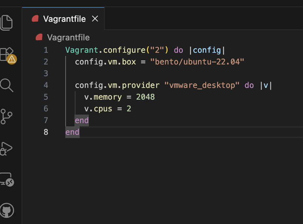Close the Vagrantfile editor tab
303x224 pixels.
95,19
